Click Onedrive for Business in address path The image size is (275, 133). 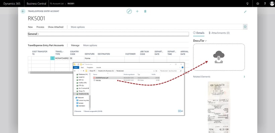pos(106,71)
